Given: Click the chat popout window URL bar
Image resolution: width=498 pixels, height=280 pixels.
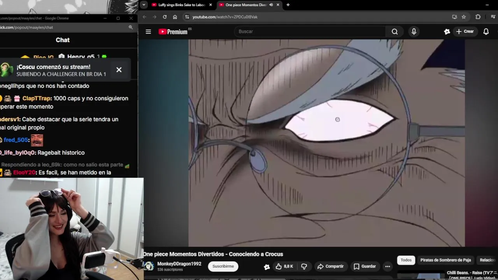Looking at the screenshot, I should pos(62,27).
